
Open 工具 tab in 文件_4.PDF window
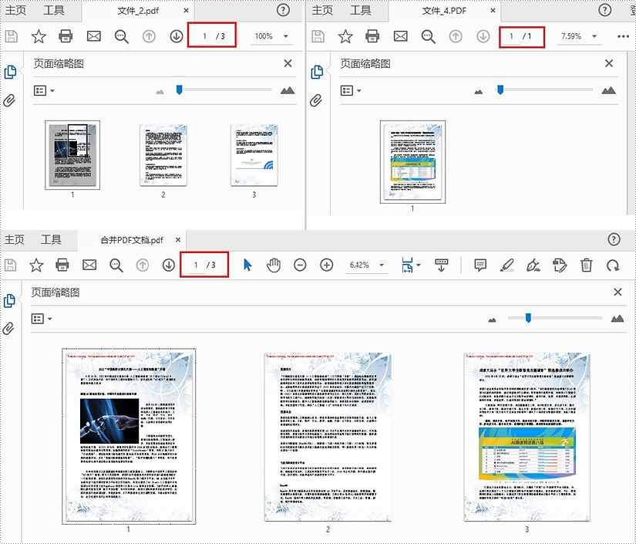point(361,10)
